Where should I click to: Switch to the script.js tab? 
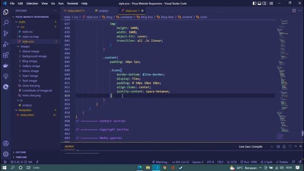(x=103, y=10)
